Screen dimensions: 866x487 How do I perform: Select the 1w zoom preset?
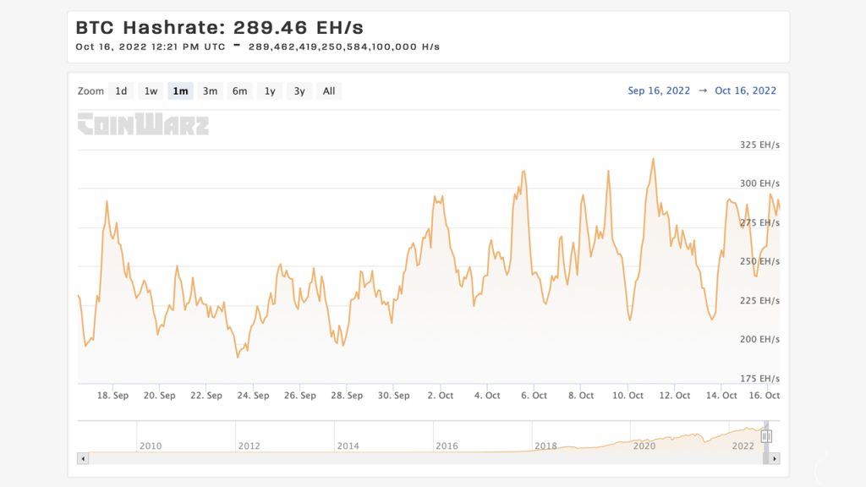point(151,90)
